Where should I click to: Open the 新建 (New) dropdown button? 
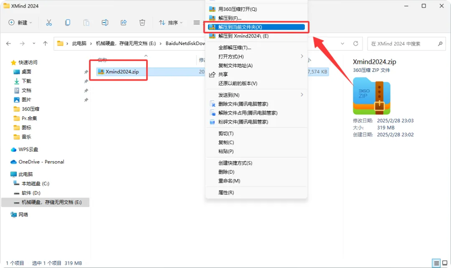click(20, 23)
